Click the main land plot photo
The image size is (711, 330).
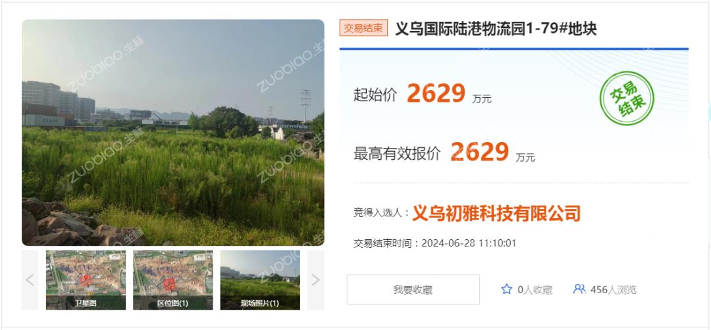click(172, 132)
